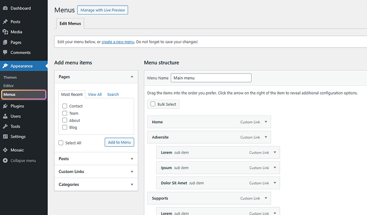Image resolution: width=367 pixels, height=215 pixels.
Task: Enable the Bulk Select checkbox
Action: pyautogui.click(x=153, y=104)
